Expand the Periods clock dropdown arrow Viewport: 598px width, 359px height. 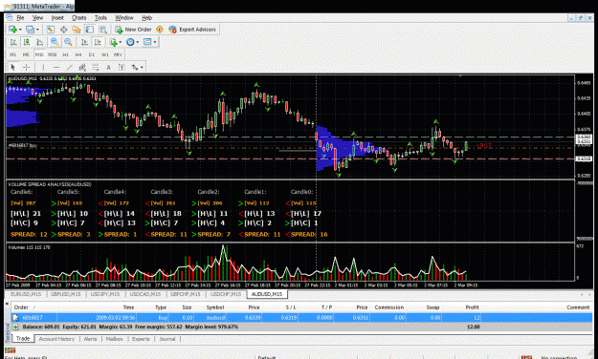tap(138, 42)
